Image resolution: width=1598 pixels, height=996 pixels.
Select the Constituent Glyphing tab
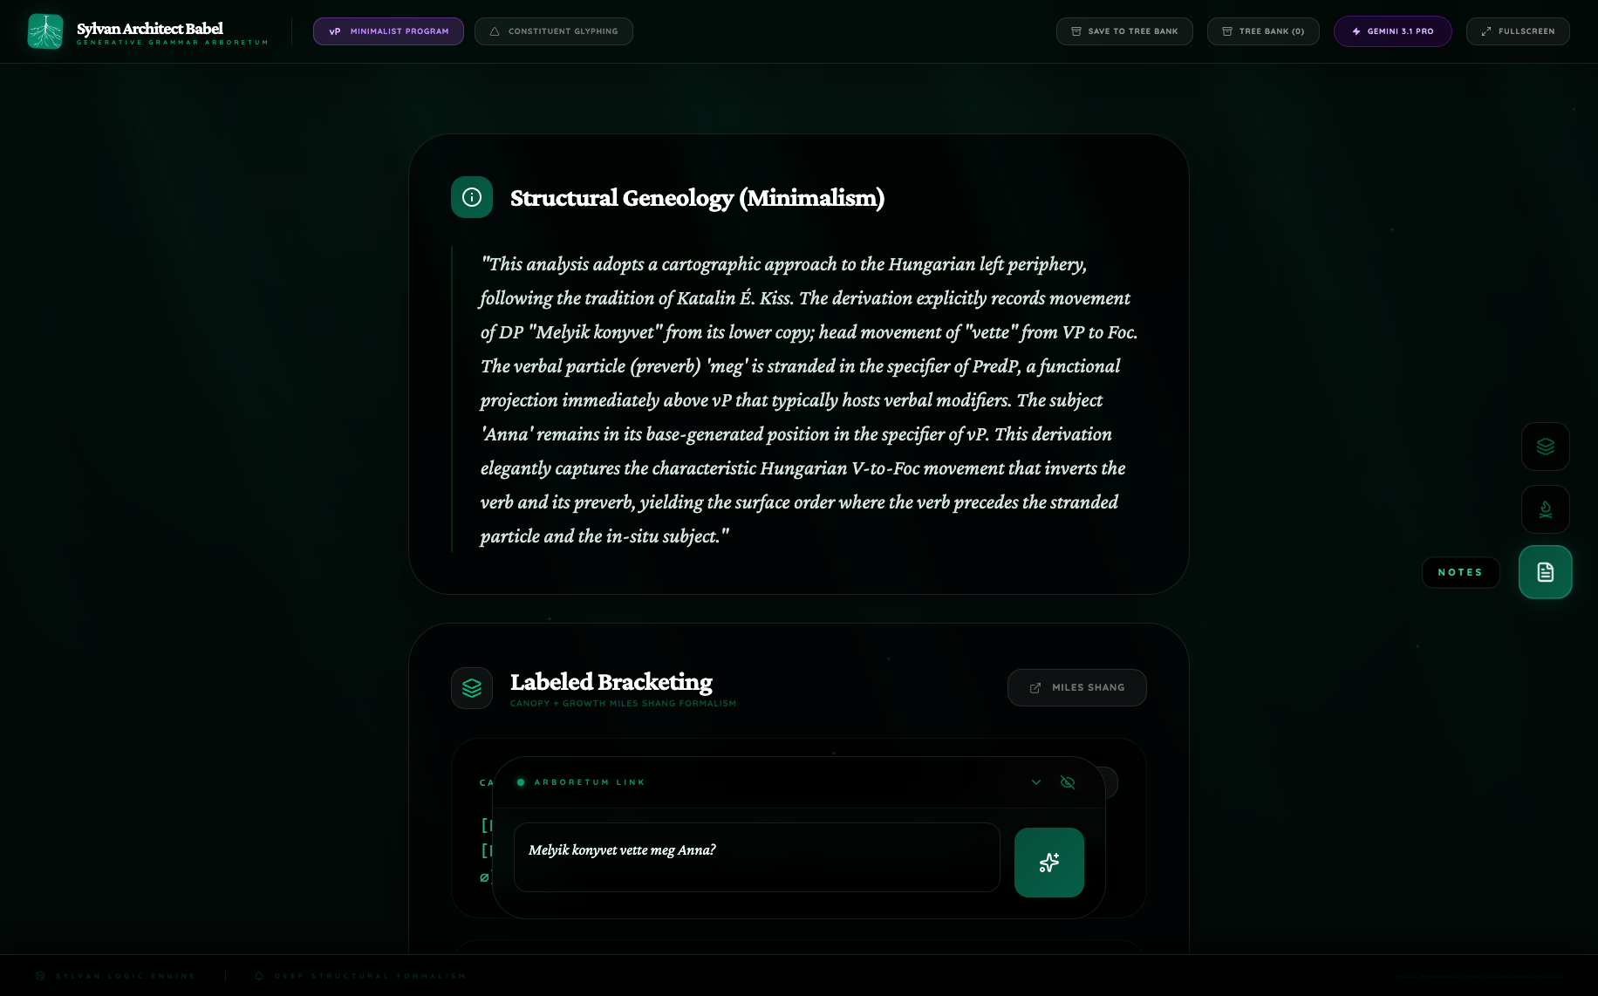click(x=553, y=31)
